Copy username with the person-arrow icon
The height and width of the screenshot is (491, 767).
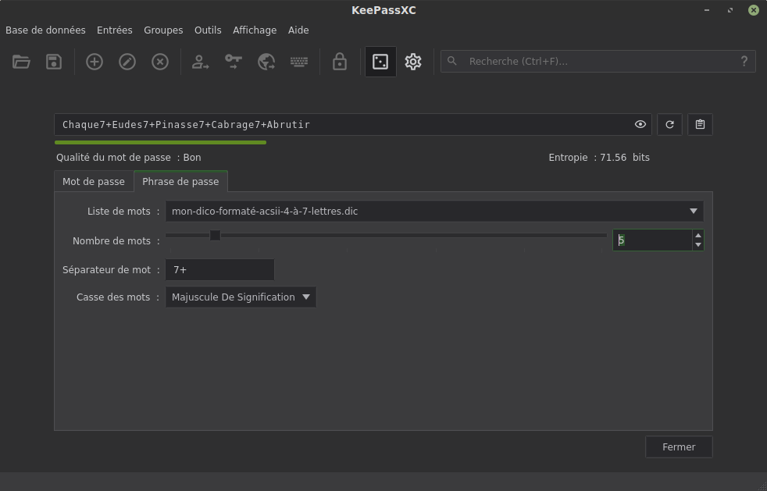[x=200, y=62]
